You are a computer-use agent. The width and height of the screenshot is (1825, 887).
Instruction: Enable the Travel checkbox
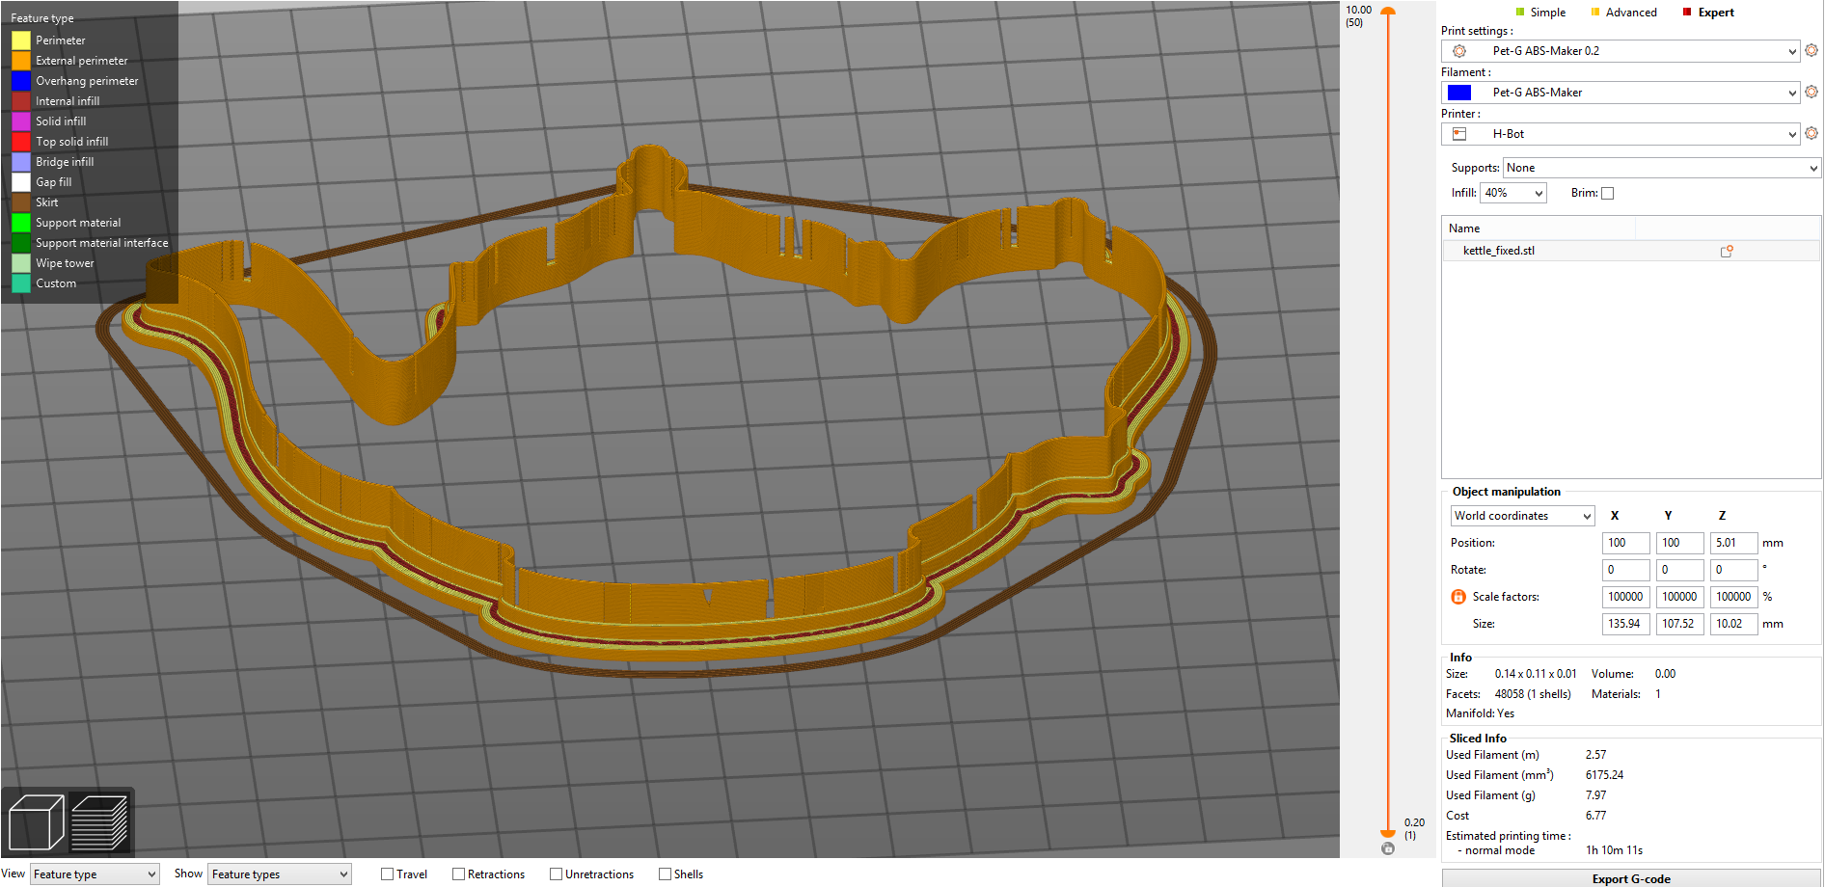click(388, 874)
